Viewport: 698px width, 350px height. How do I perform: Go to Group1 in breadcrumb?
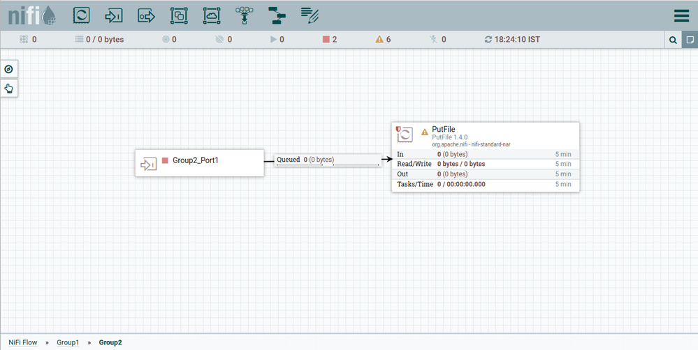point(68,342)
